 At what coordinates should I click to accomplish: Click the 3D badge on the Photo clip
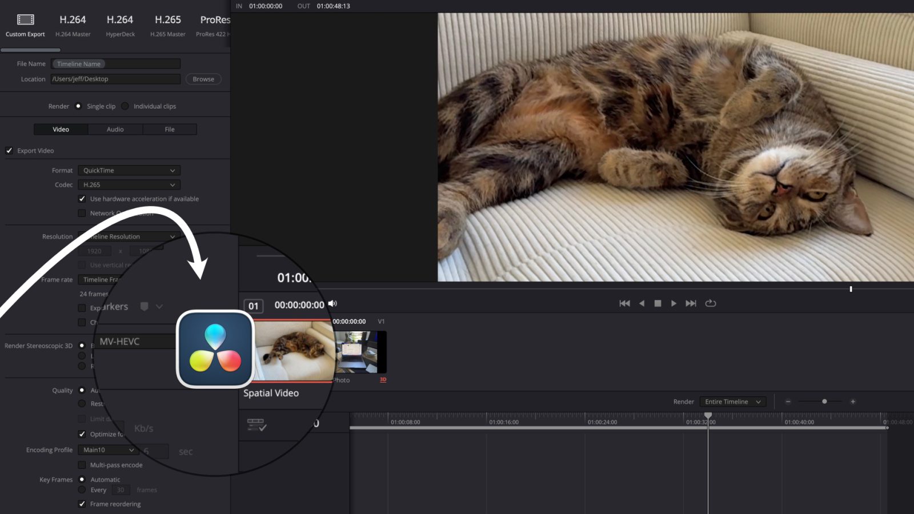pos(383,379)
